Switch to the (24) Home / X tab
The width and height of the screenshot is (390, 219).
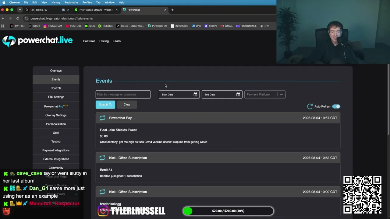[47, 10]
